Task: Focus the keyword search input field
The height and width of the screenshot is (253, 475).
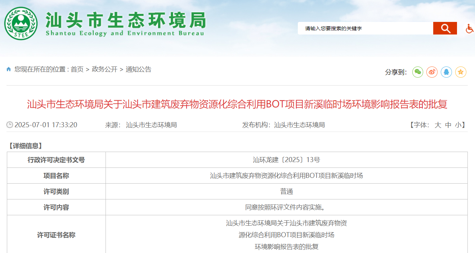Action: point(365,28)
